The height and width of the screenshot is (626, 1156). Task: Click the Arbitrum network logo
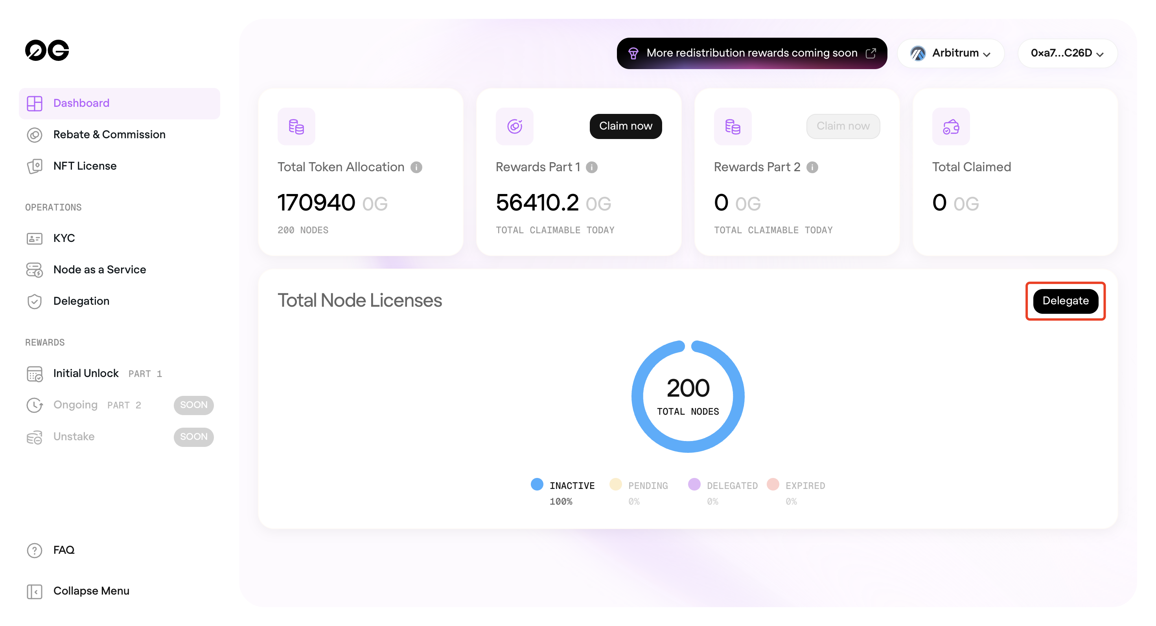(x=918, y=53)
